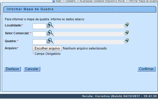This screenshot has height=99, width=158.
Task: Click the 'Campo Obrigatório' note
Action: [x=48, y=54]
